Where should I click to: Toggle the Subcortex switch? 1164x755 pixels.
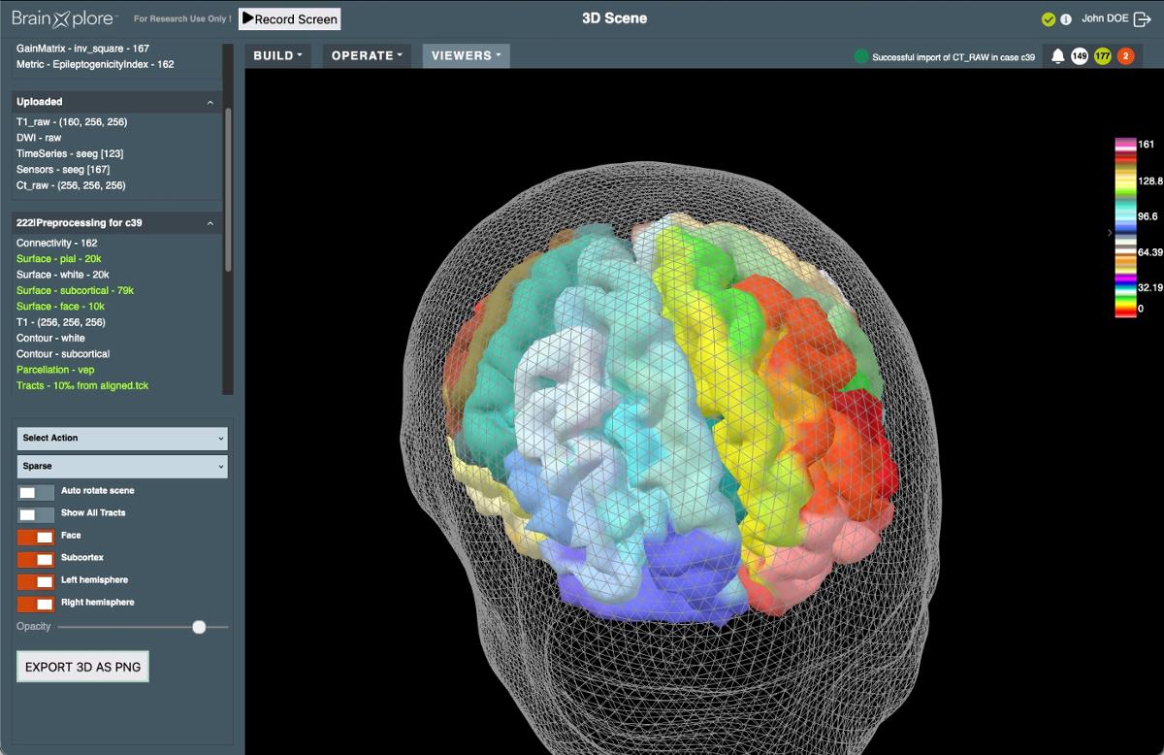click(x=36, y=559)
